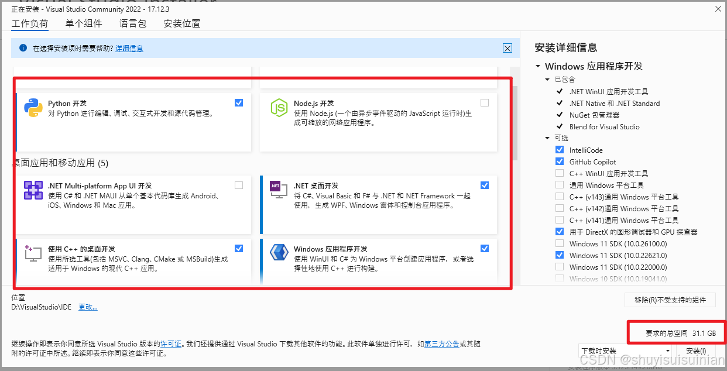The height and width of the screenshot is (371, 727).
Task: Click the .NET Native 和 .NET Standard item
Action: [x=615, y=103]
